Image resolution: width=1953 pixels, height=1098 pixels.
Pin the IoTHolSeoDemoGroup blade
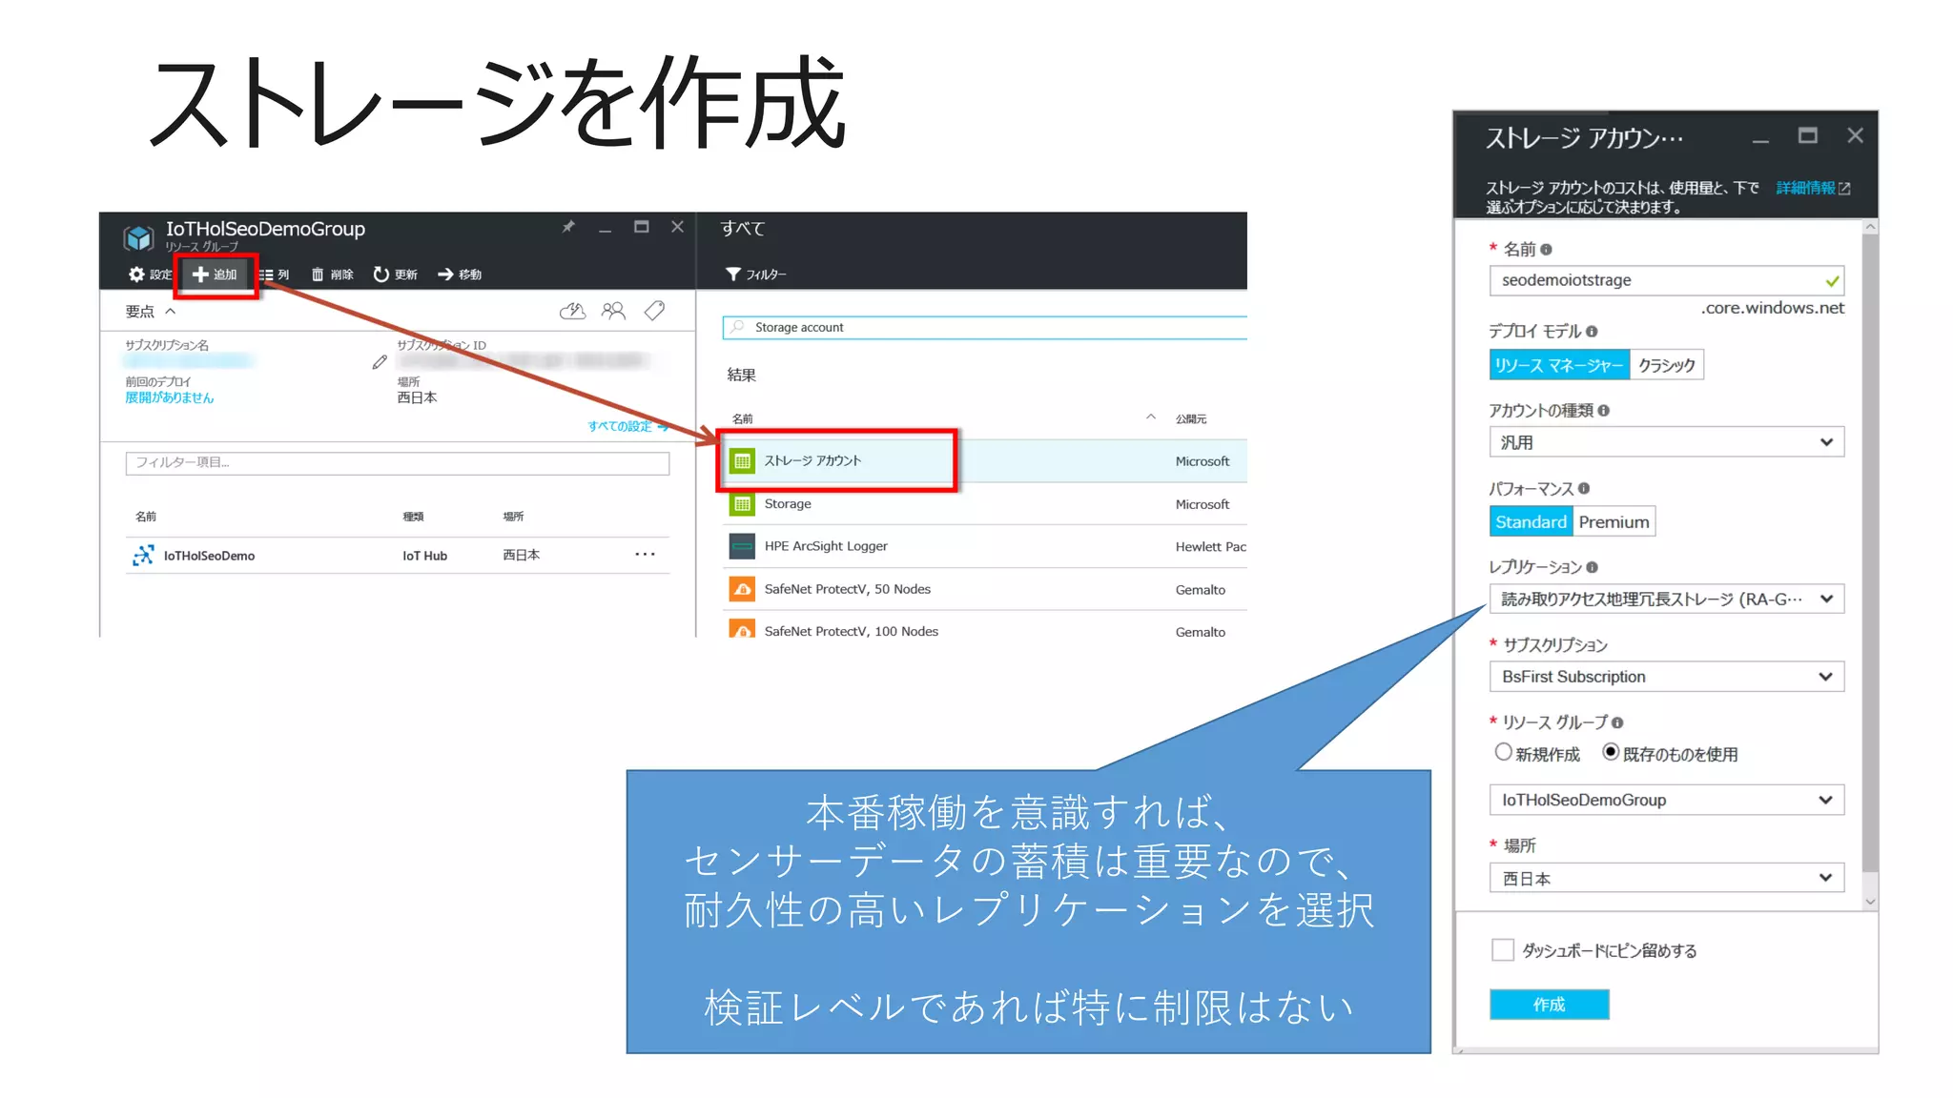(568, 227)
